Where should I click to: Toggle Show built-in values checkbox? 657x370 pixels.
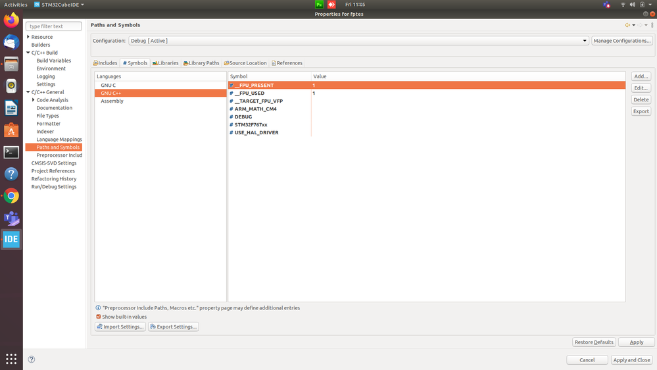pos(99,317)
